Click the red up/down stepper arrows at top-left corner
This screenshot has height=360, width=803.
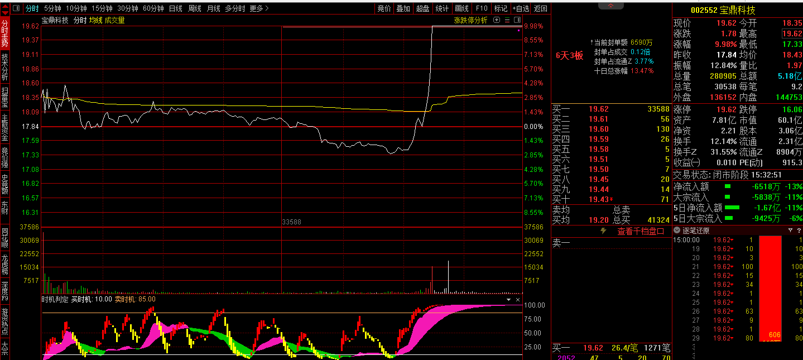(x=4, y=8)
